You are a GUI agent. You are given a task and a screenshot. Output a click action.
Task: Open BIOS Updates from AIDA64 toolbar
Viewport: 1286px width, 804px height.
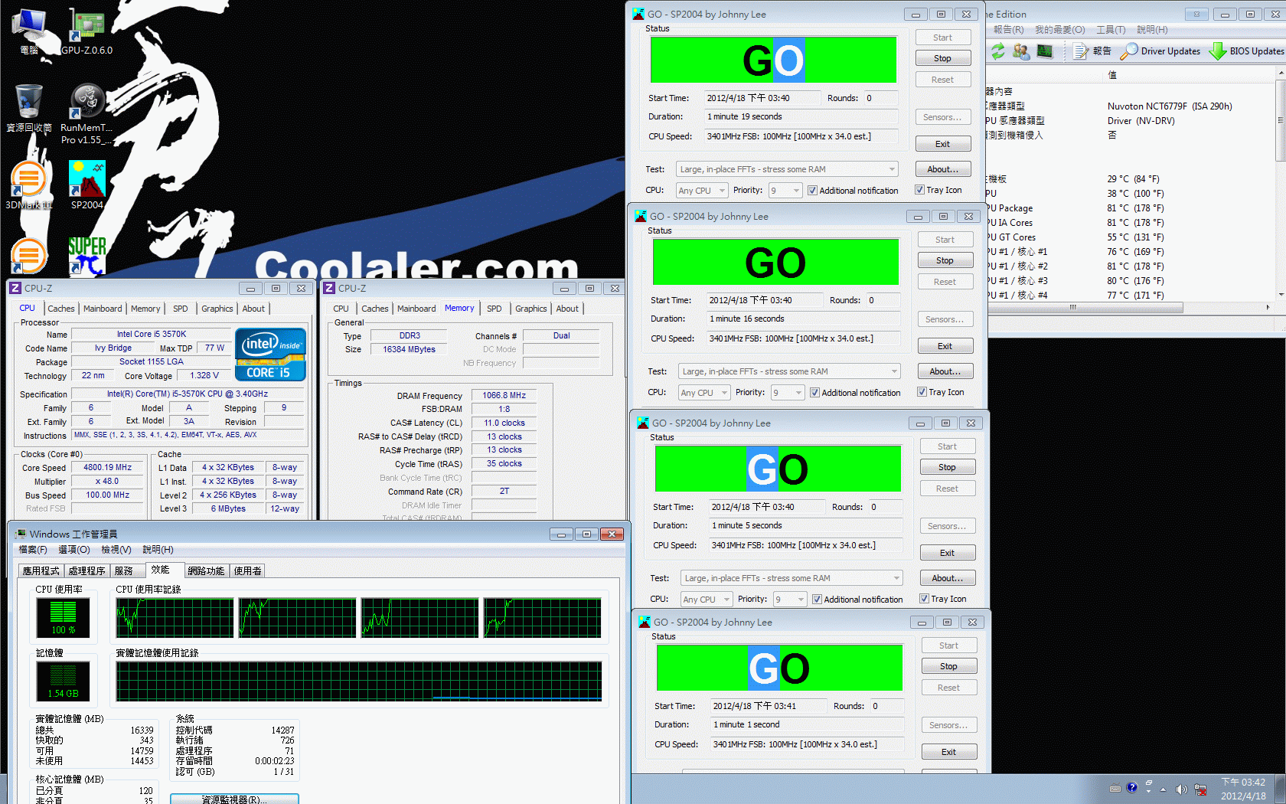[1246, 51]
